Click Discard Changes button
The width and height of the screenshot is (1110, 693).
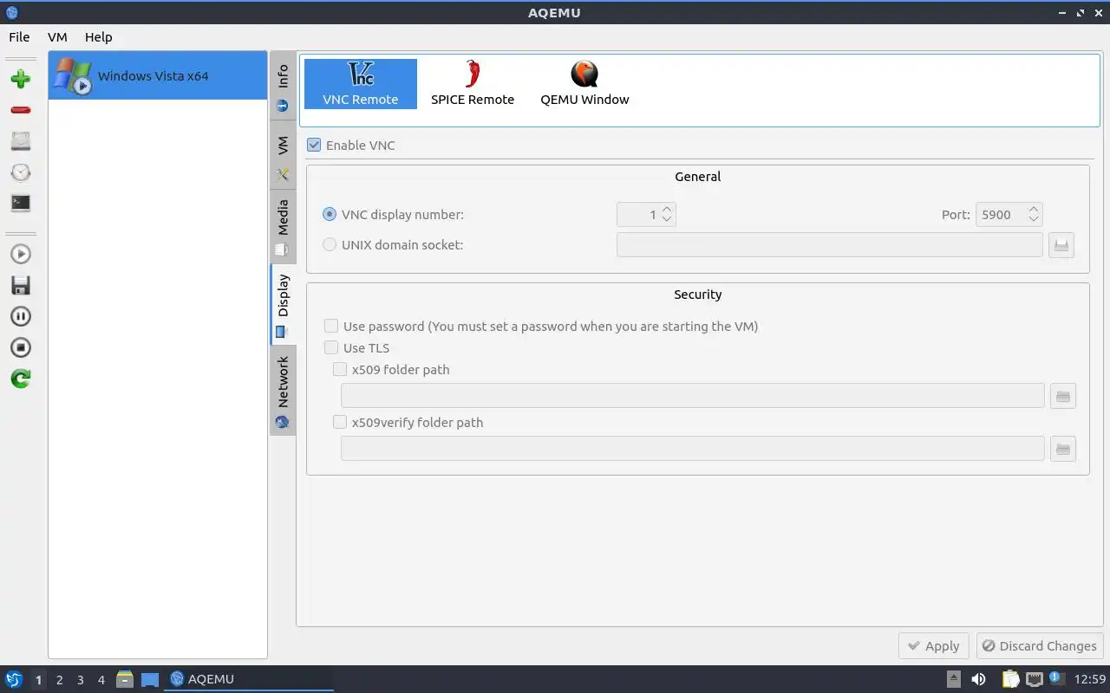coord(1040,646)
